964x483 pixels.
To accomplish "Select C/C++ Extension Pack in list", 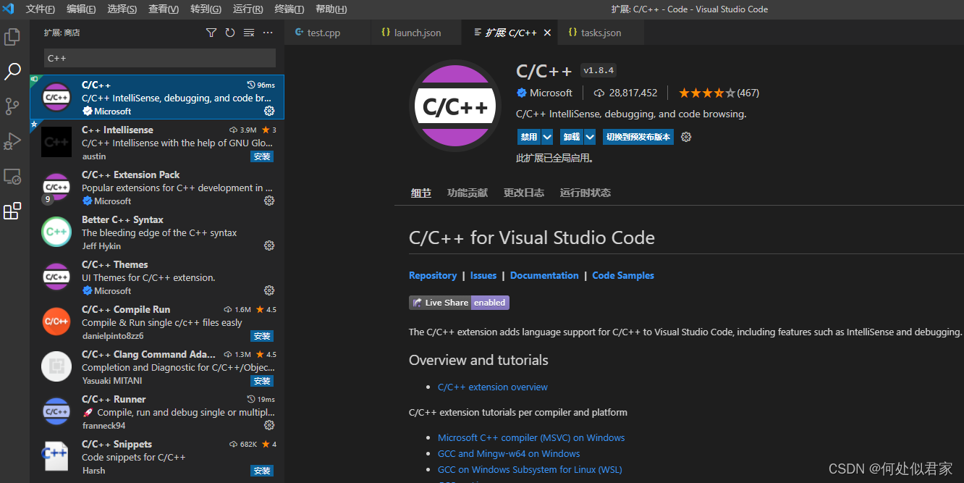I will 157,187.
